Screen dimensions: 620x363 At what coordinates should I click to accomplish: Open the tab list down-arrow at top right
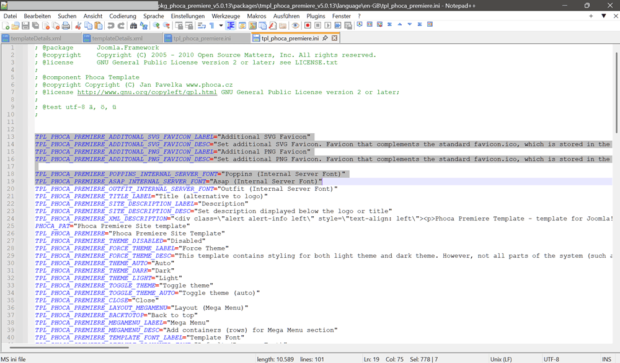pos(603,15)
